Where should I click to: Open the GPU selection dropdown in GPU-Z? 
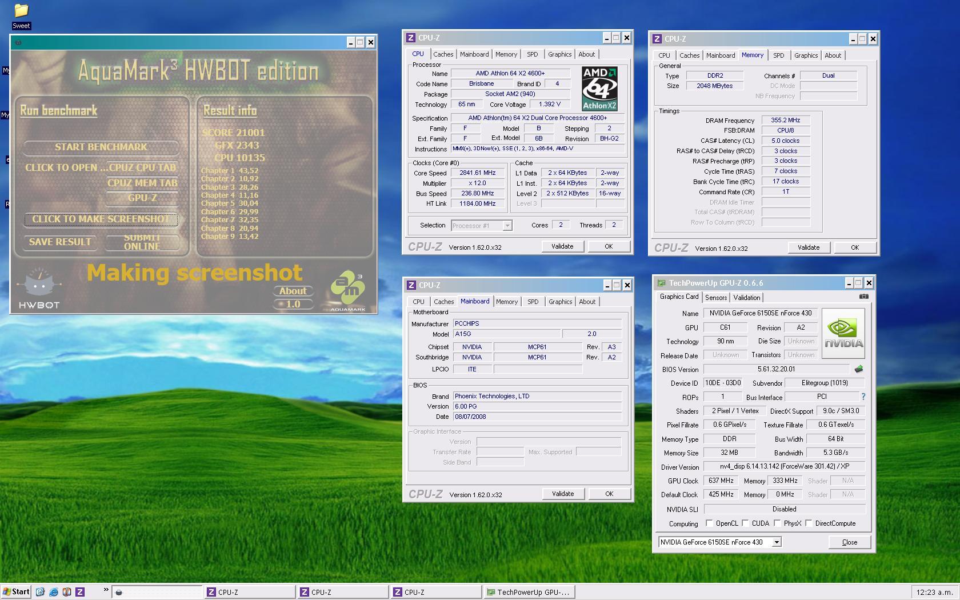(777, 542)
